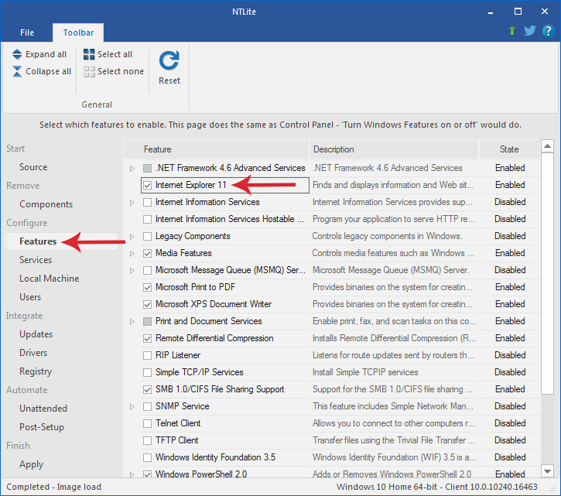Enable the Telnet Client checkbox

pyautogui.click(x=147, y=424)
